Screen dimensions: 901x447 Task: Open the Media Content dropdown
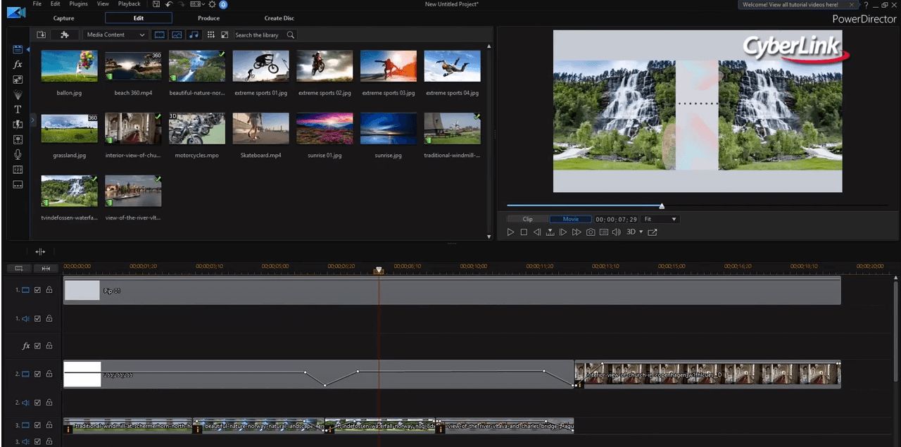tap(115, 34)
